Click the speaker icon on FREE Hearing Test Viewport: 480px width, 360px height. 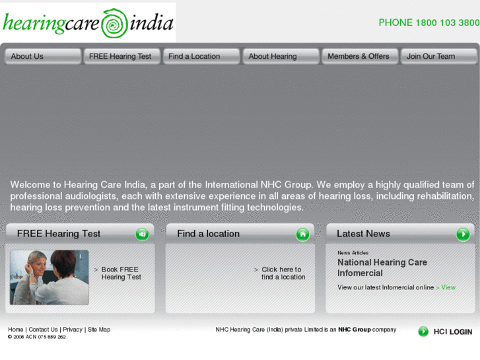[x=143, y=234]
